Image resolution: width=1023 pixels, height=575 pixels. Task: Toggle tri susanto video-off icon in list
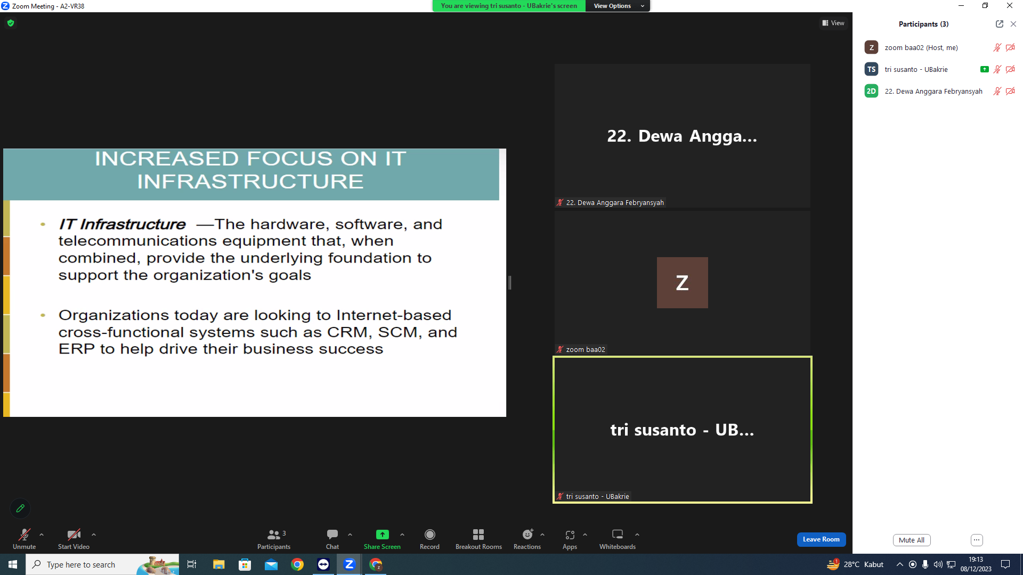click(x=1010, y=69)
